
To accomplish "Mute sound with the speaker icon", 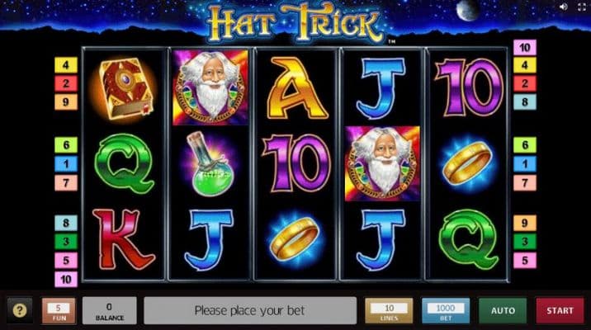I will pyautogui.click(x=564, y=7).
